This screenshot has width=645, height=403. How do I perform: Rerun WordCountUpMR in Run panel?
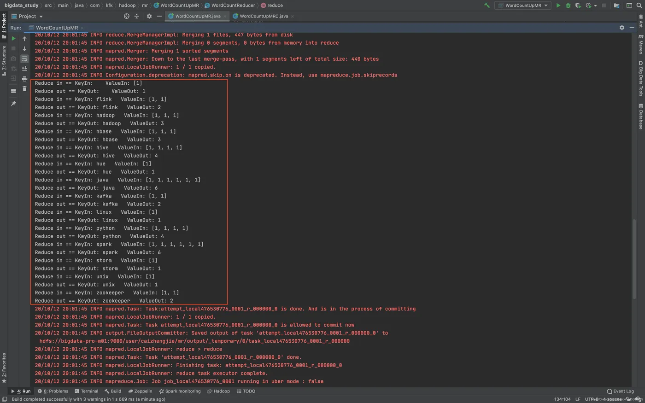[13, 39]
